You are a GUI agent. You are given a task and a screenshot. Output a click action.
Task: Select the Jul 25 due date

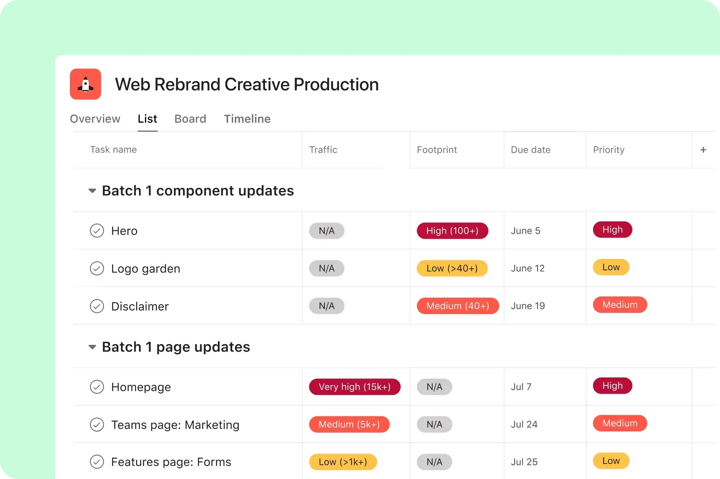coord(524,462)
